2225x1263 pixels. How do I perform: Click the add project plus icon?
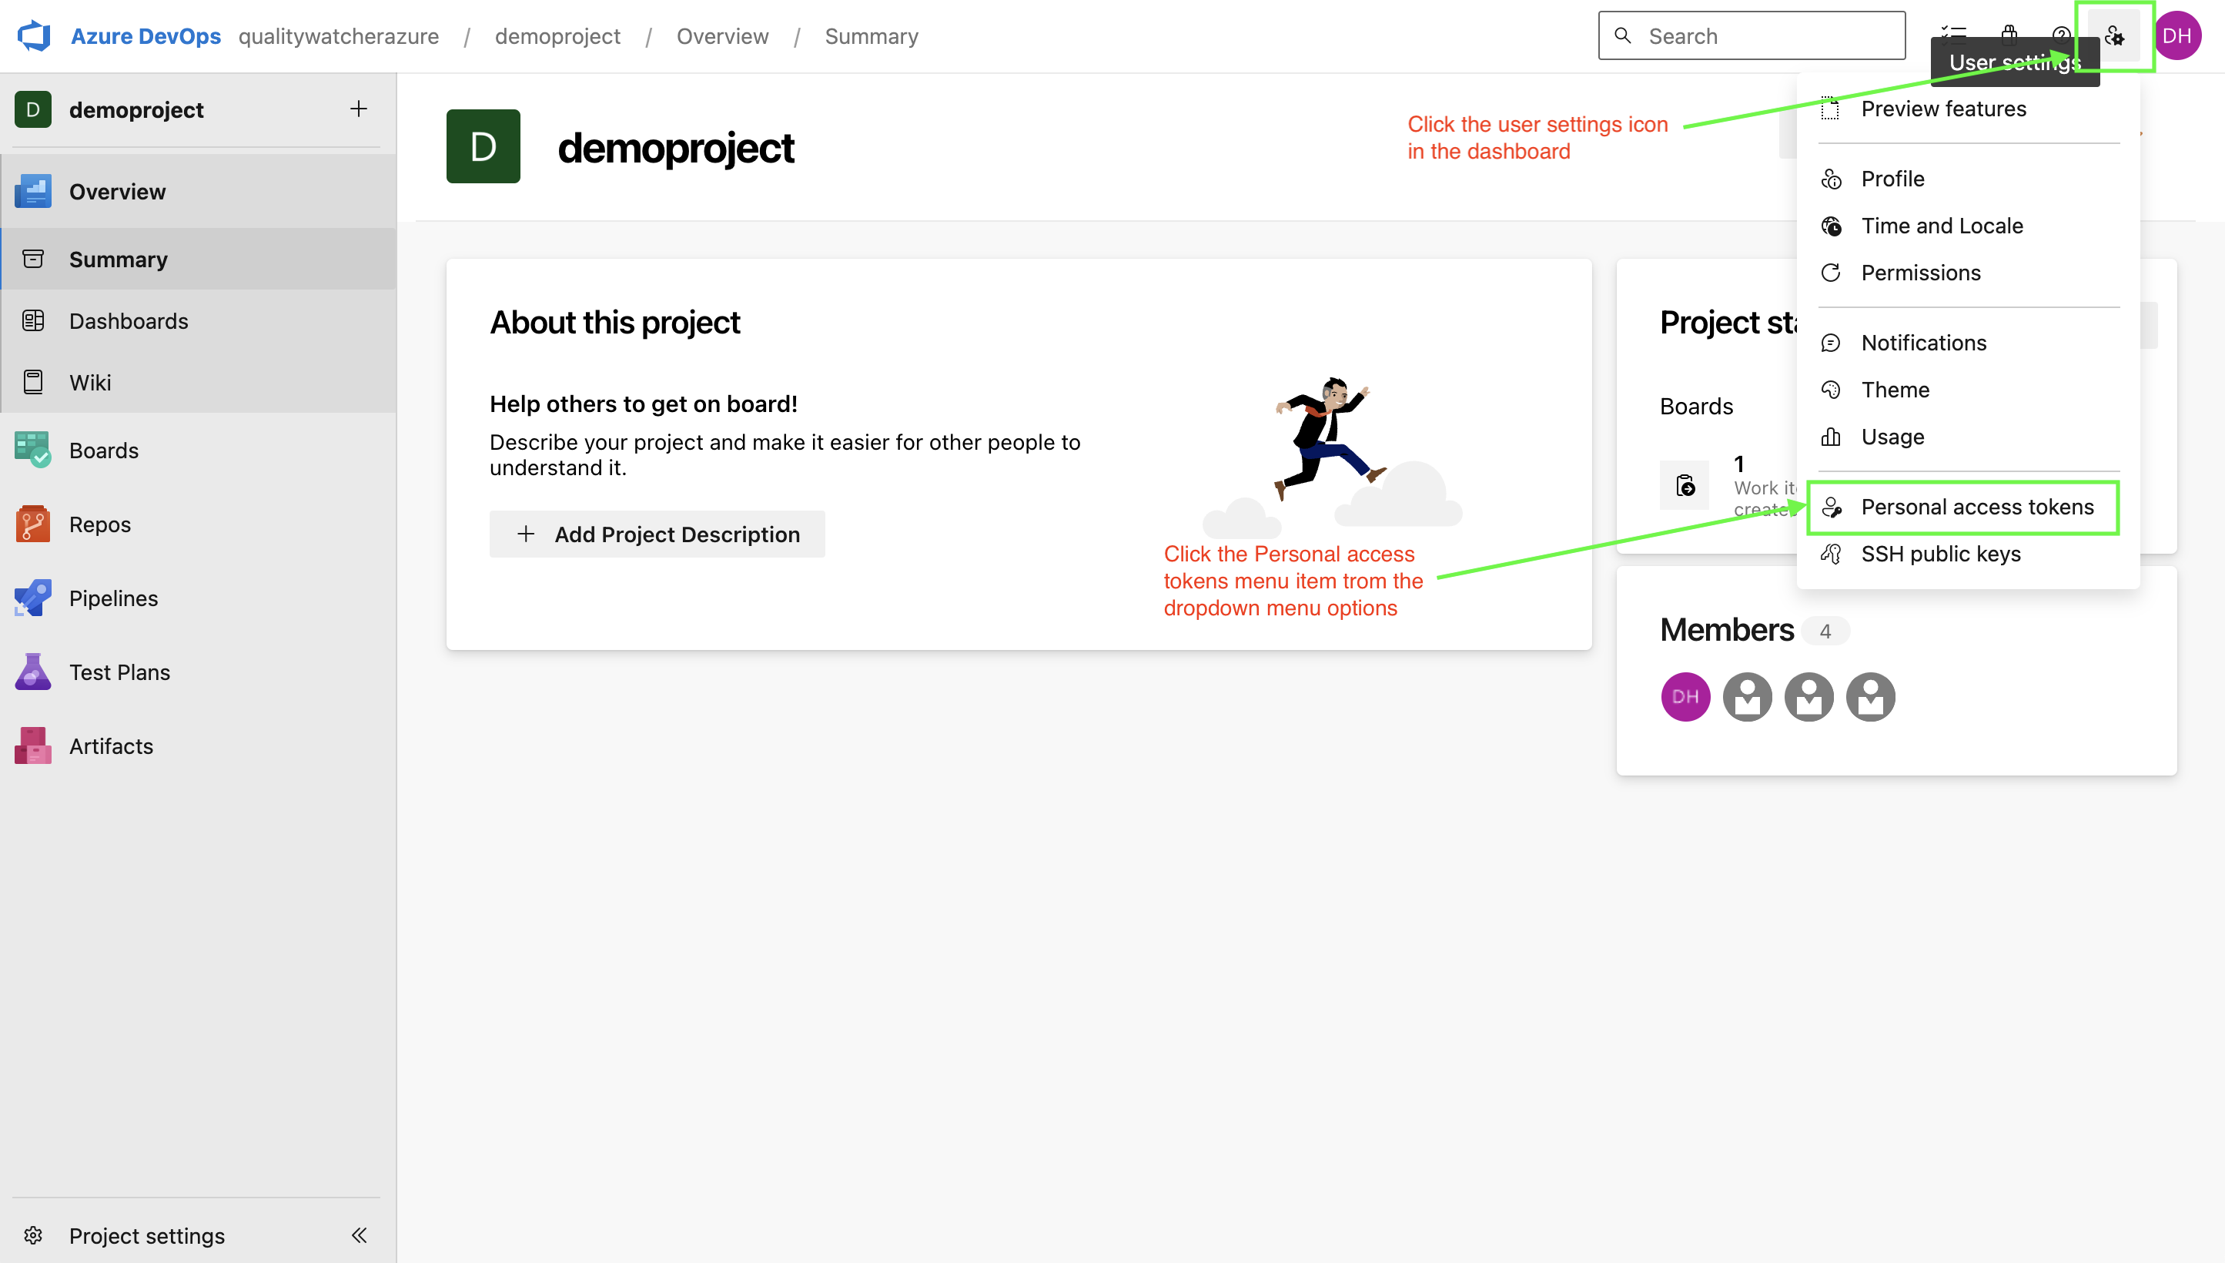[x=359, y=109]
